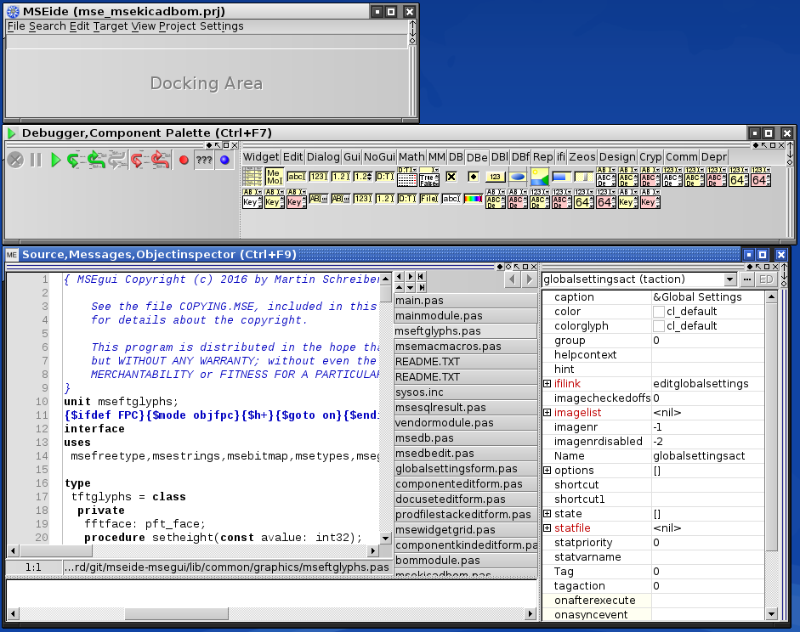Screen dimensions: 800x632
Task: Open the globalsettingsact component dropdown
Action: pyautogui.click(x=729, y=279)
